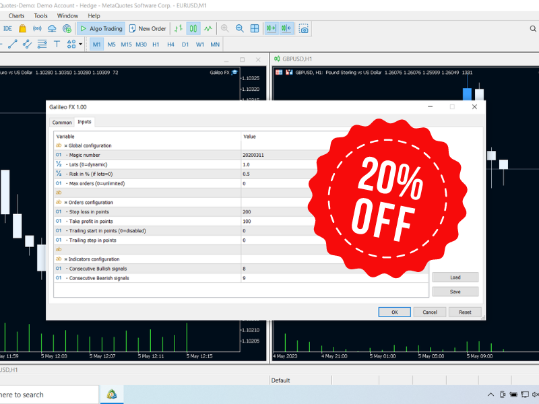Select the text label drawing tool

[57, 44]
